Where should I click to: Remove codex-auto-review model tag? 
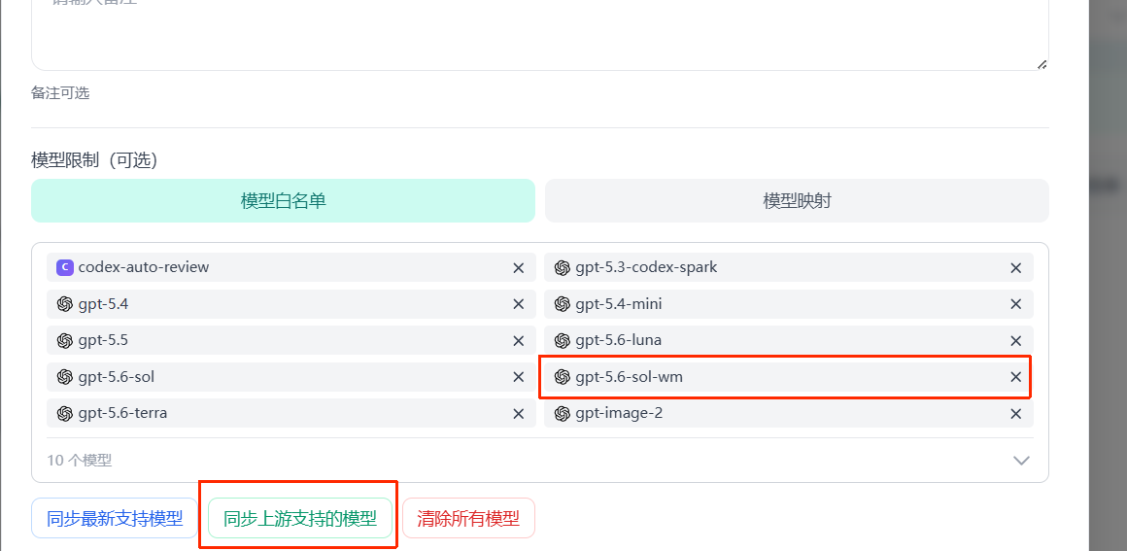click(x=518, y=267)
